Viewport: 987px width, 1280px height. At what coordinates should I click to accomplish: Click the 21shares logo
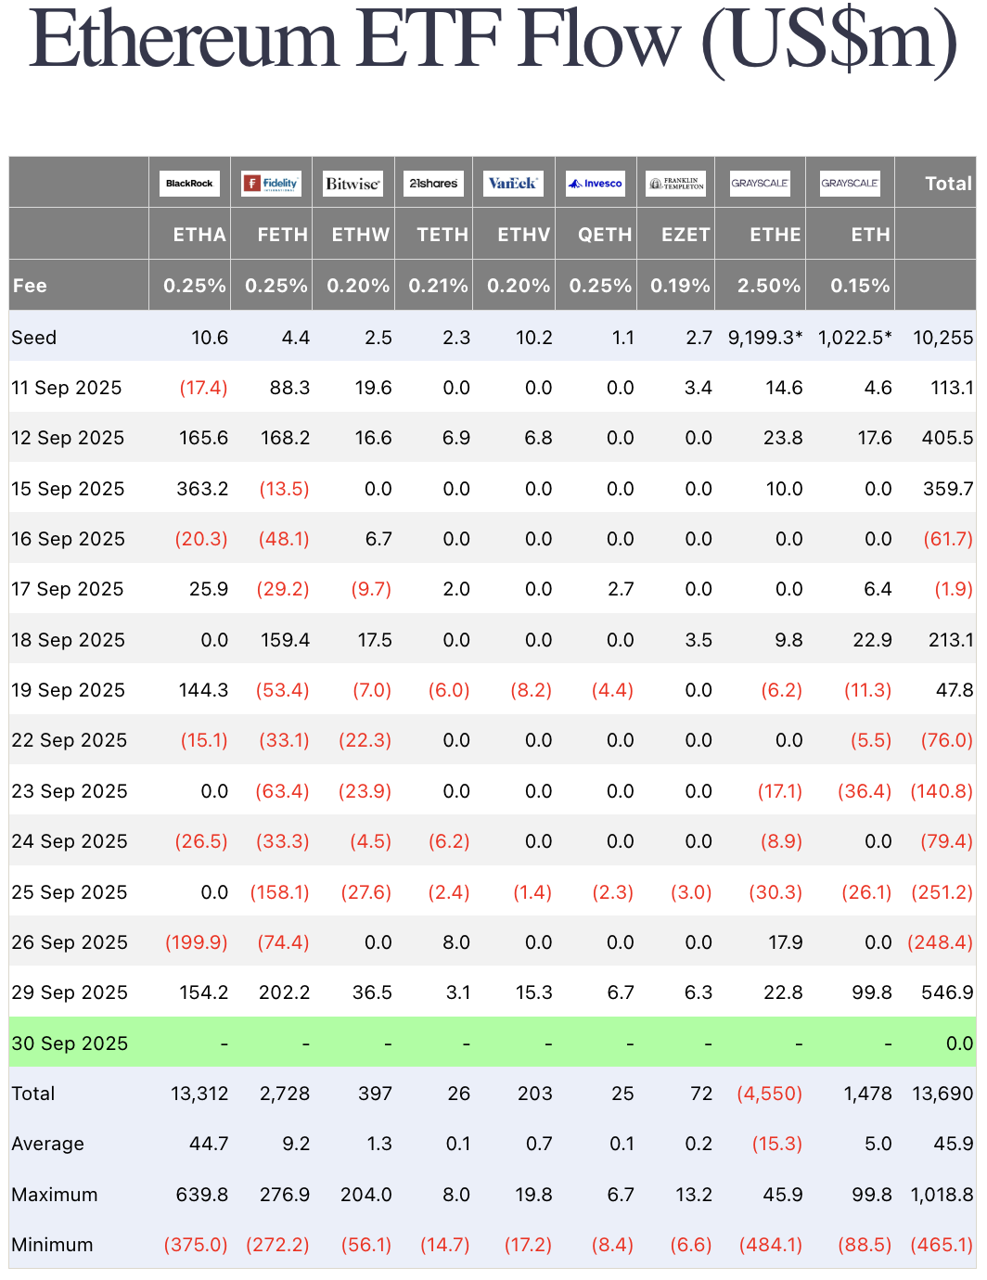tap(433, 183)
